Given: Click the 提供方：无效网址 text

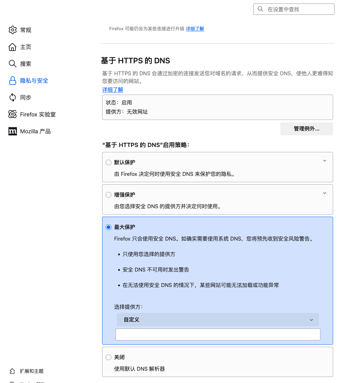Looking at the screenshot, I should (x=127, y=112).
